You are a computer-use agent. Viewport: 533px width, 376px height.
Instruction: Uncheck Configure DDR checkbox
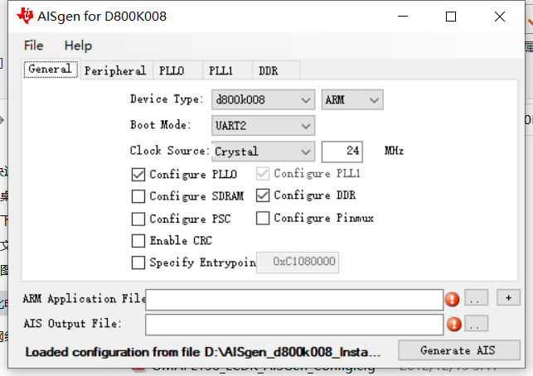point(263,195)
